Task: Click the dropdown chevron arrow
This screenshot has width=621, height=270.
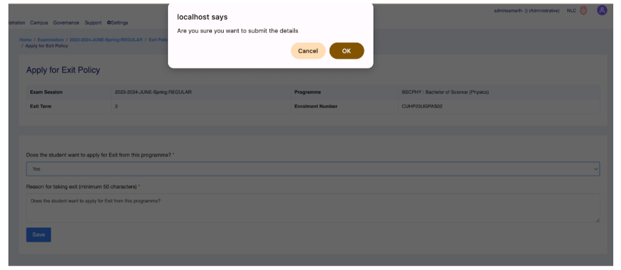Action: (595, 169)
